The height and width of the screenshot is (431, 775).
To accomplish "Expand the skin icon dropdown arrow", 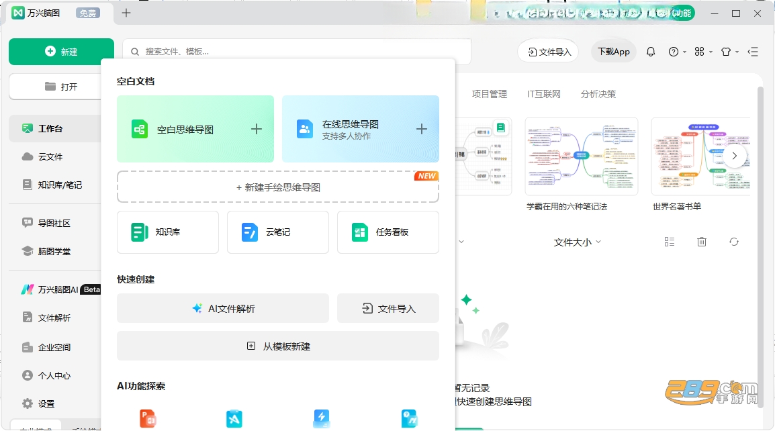I will pyautogui.click(x=737, y=52).
